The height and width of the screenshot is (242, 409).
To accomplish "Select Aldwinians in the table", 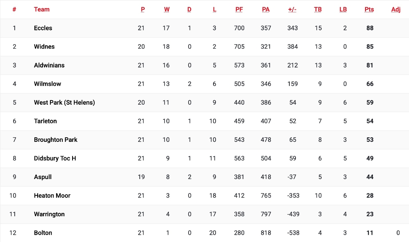I will point(49,65).
